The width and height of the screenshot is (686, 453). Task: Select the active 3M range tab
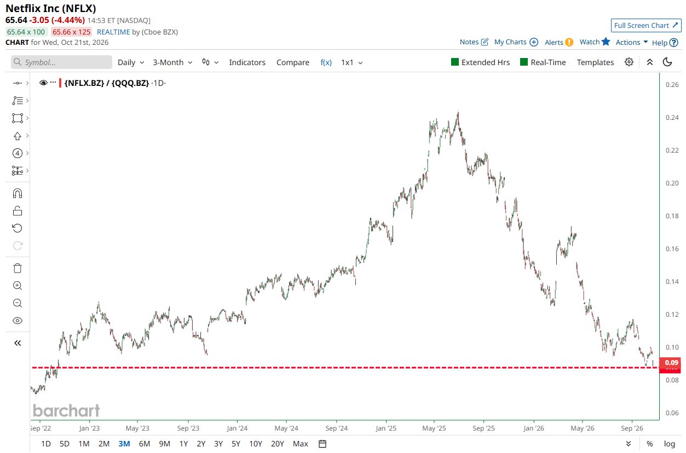coord(124,444)
